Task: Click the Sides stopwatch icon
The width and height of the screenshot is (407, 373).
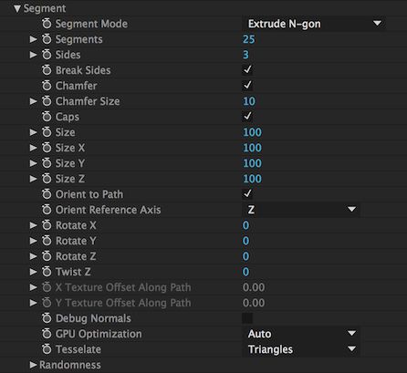Action: click(47, 55)
